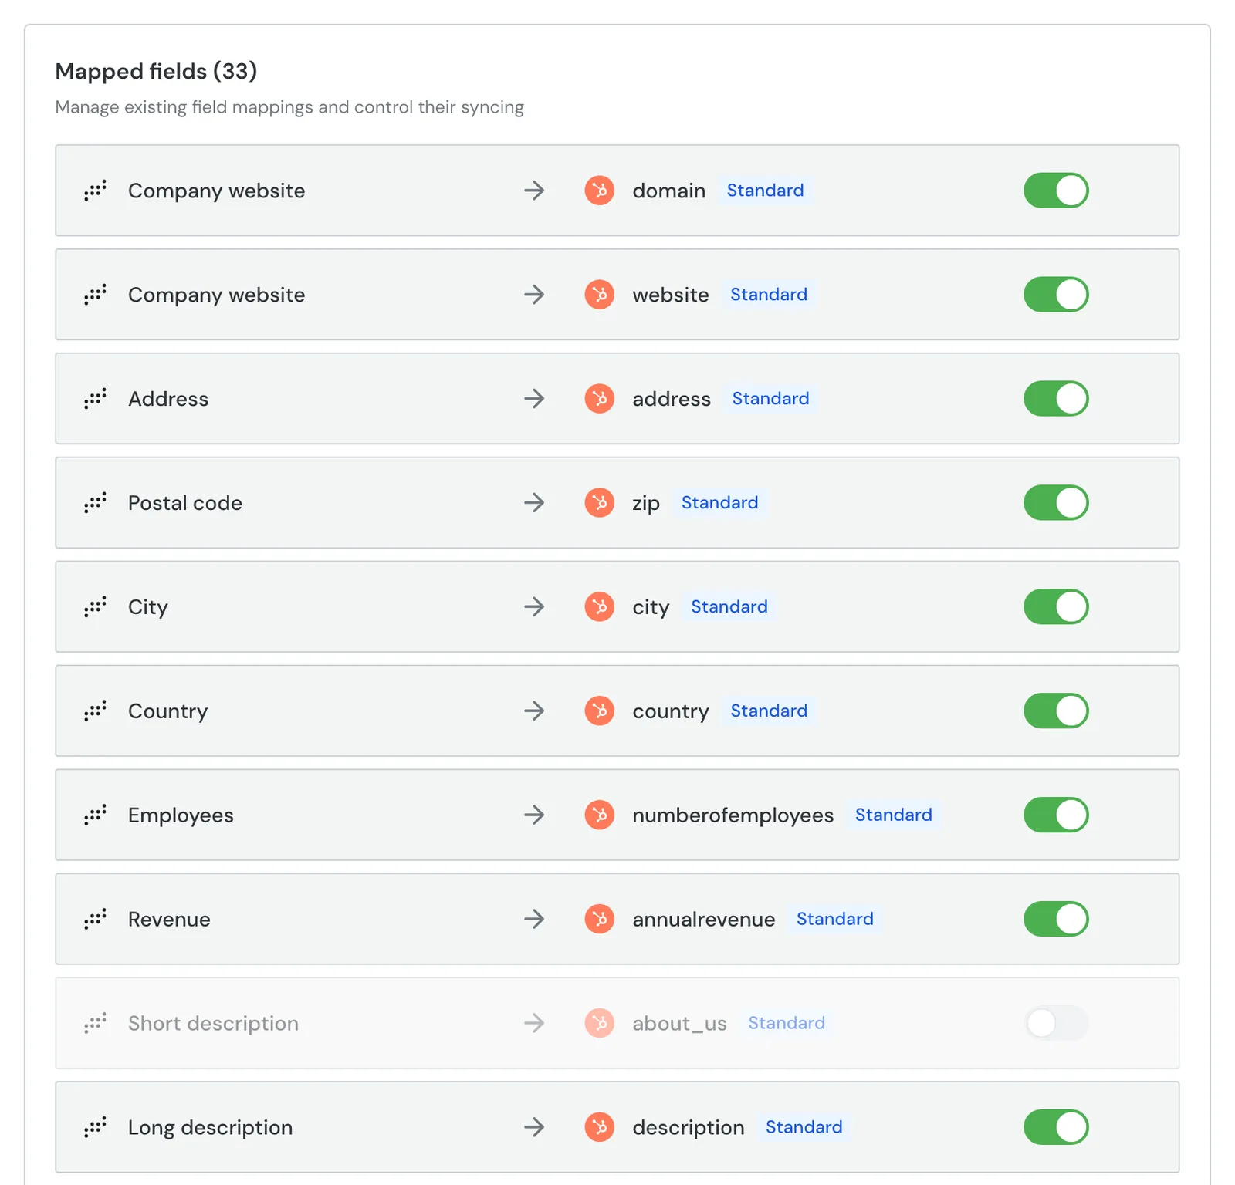Viewport: 1235px width, 1185px height.
Task: Click the 'Postal code' source field label
Action: [x=185, y=503]
